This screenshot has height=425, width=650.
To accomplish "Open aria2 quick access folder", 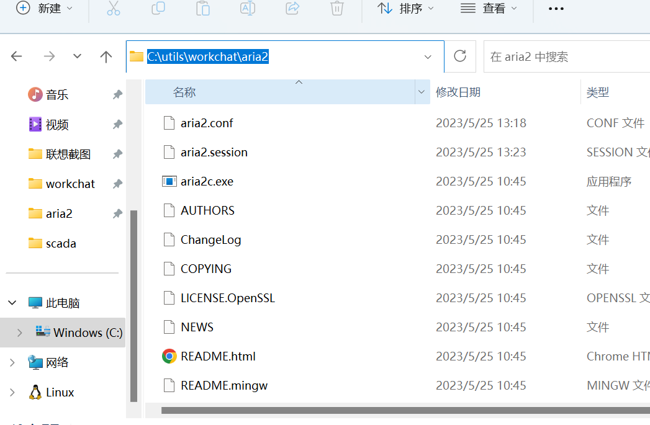I will (59, 213).
